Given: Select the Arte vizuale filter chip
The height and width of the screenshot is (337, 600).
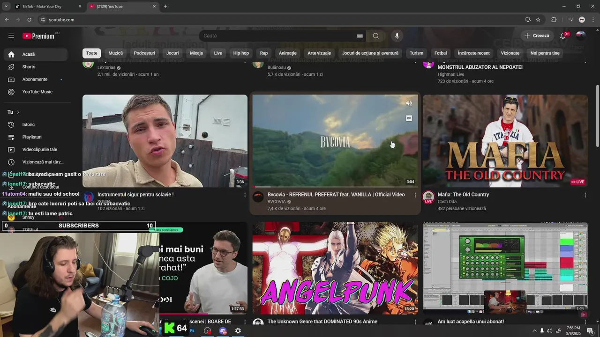Looking at the screenshot, I should click(x=319, y=53).
